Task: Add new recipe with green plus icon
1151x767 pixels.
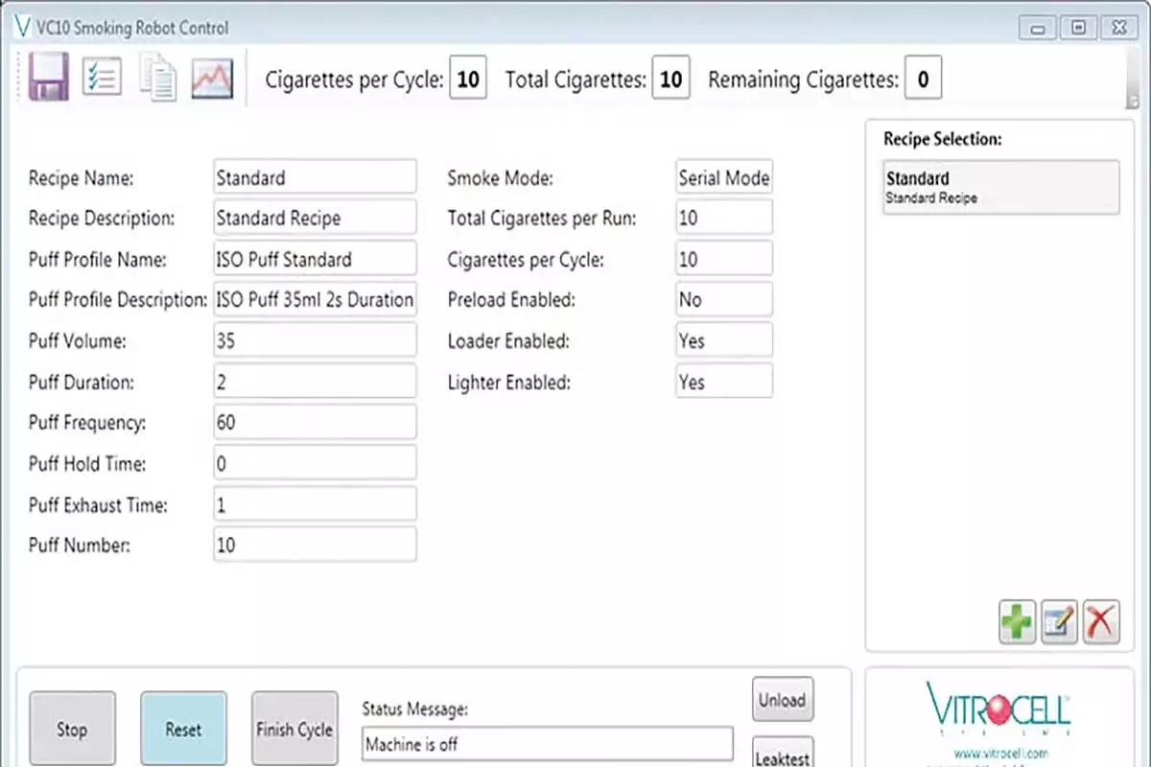Action: point(1017,622)
